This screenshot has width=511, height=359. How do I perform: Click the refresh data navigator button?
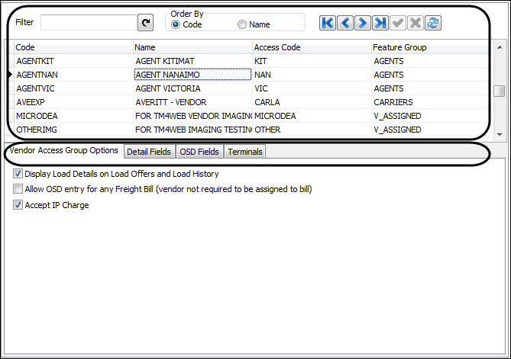pos(433,23)
